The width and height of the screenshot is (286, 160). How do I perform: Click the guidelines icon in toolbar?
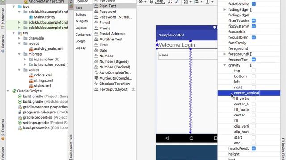point(207,2)
